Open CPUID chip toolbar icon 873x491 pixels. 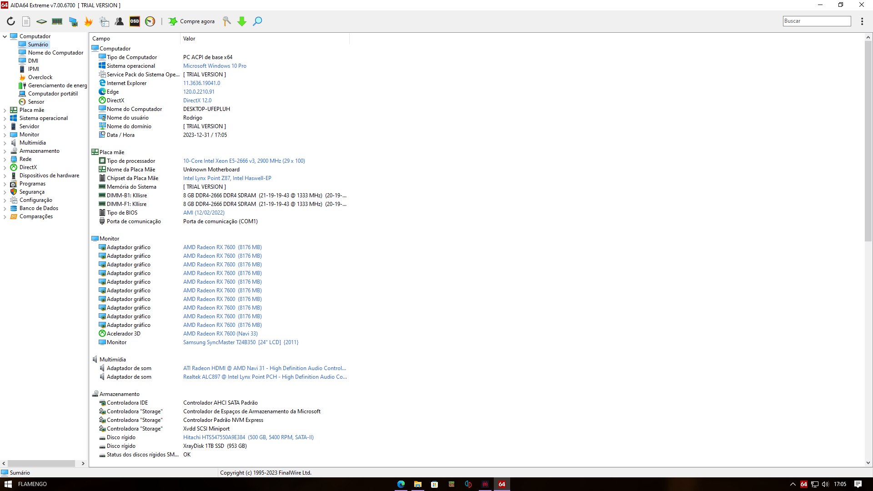(x=41, y=21)
